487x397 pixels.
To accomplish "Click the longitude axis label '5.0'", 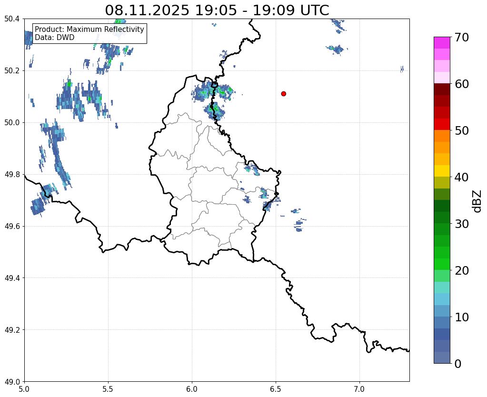I will click(x=24, y=389).
